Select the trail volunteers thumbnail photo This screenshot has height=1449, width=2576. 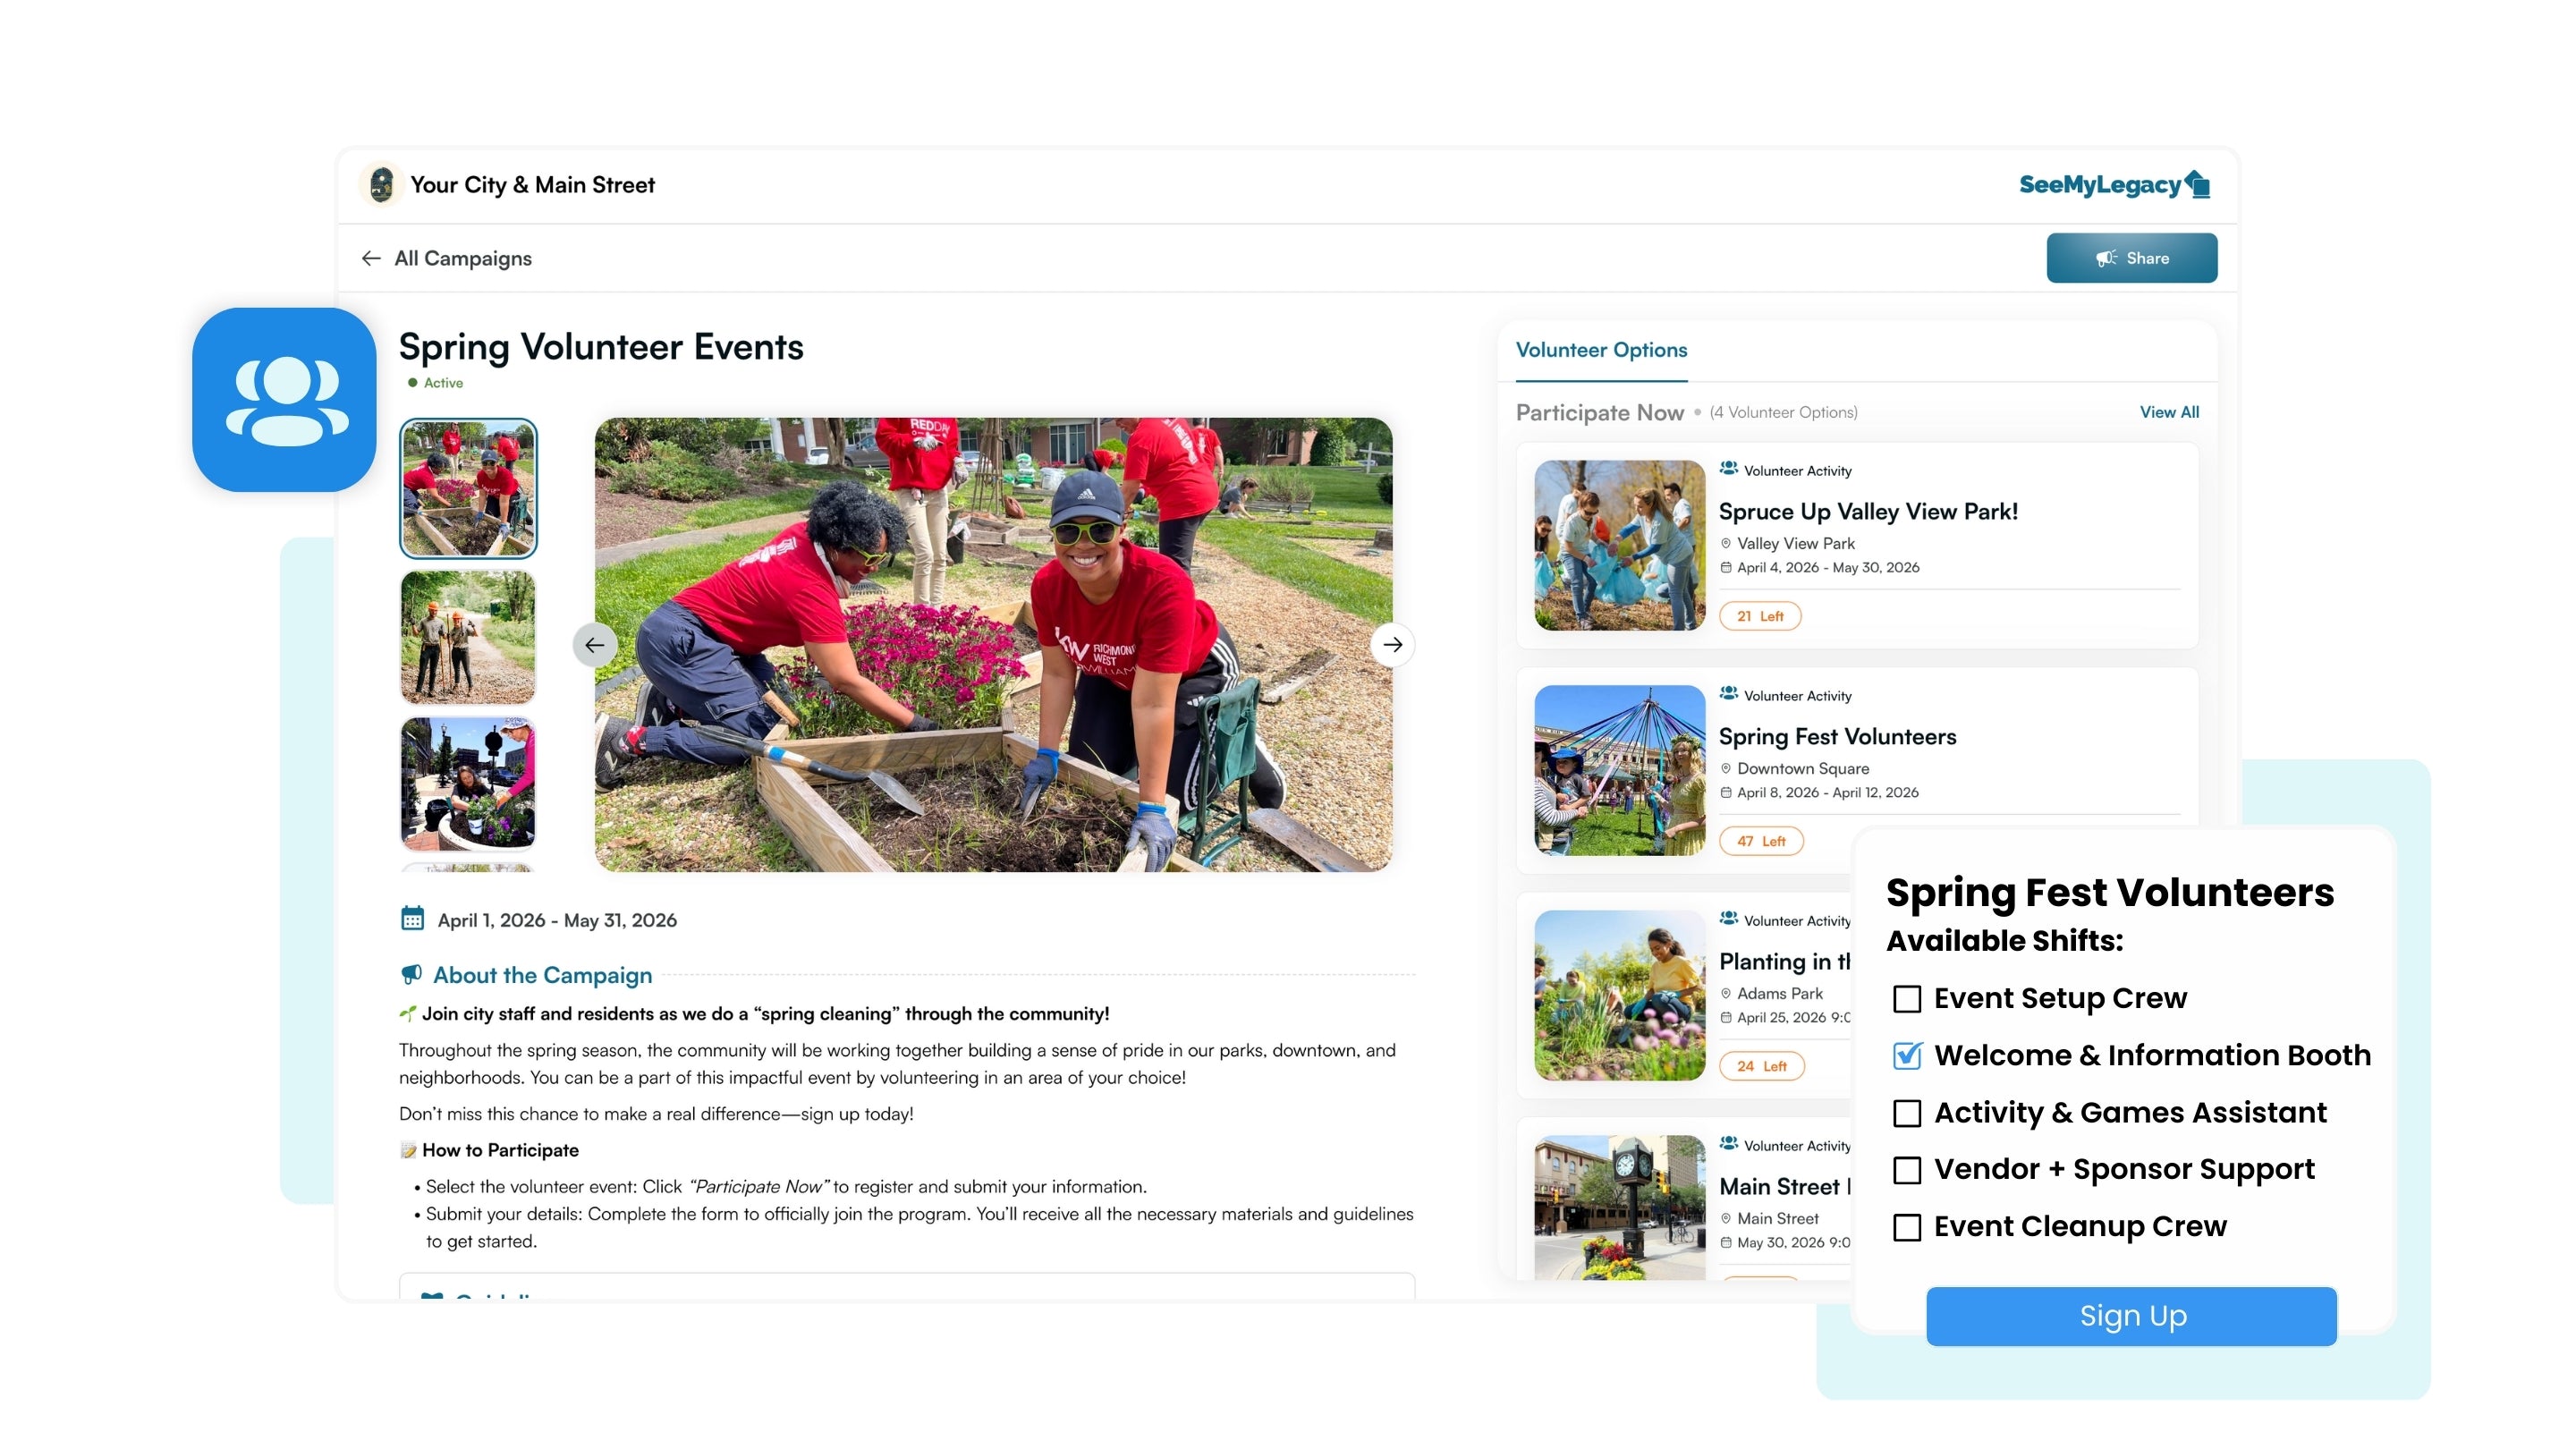click(x=468, y=637)
